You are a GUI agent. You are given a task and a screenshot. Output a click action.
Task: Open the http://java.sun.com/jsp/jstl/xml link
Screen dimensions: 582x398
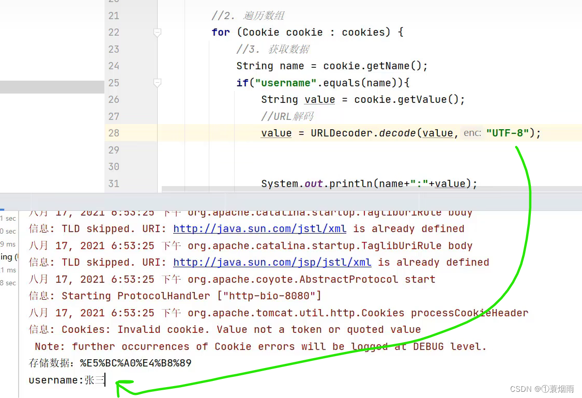click(272, 262)
